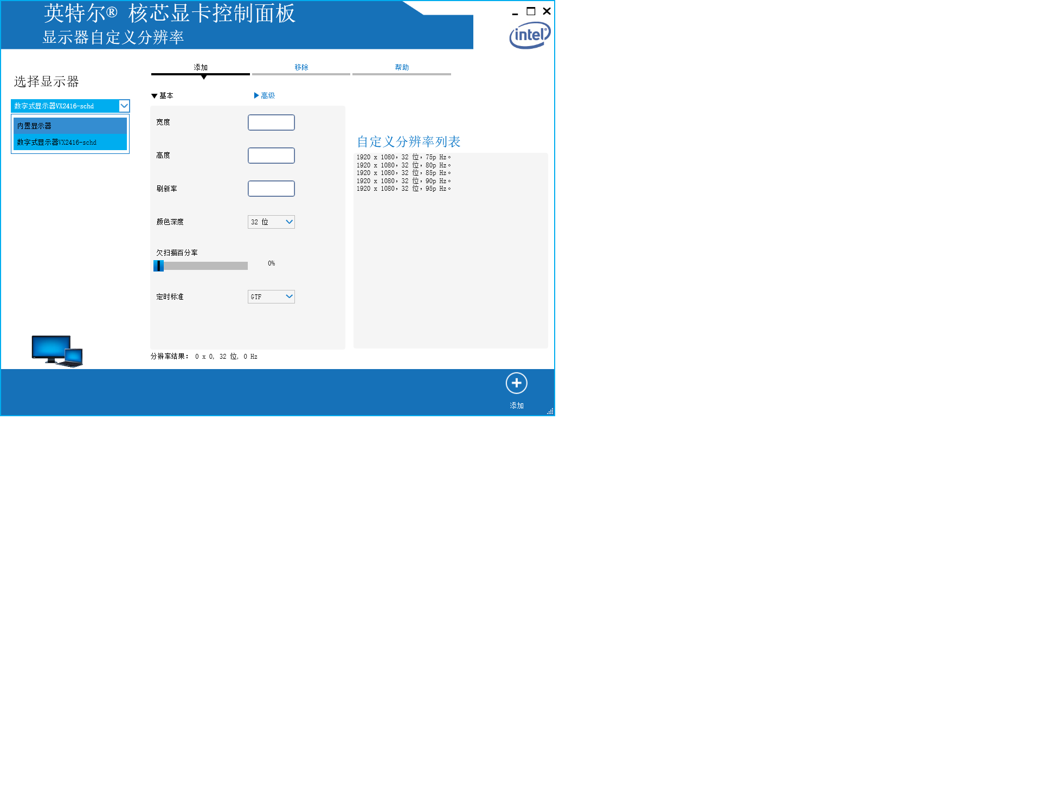Open the 定时标准 GTF dropdown

click(x=271, y=296)
